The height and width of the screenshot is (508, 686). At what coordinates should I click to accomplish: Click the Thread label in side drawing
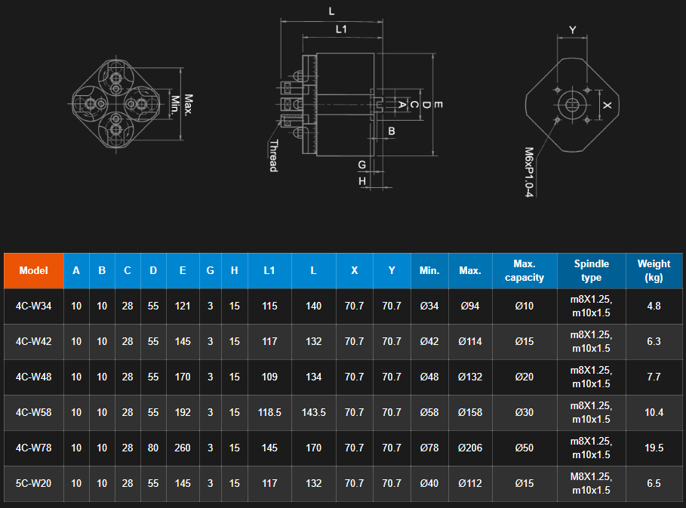(x=273, y=155)
